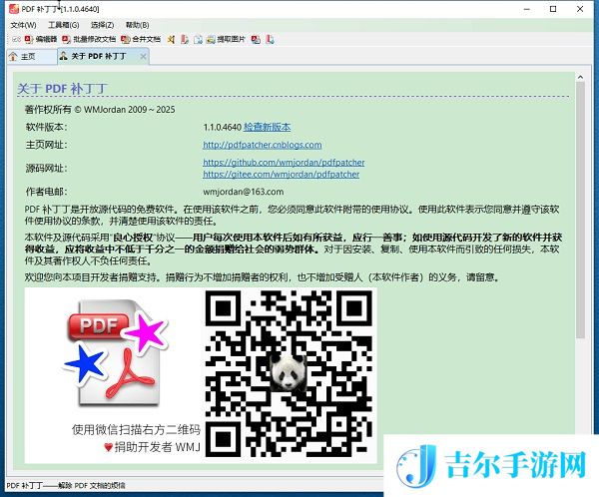The image size is (599, 497).
Task: Open the 工具箱(G) menu
Action: (x=64, y=25)
